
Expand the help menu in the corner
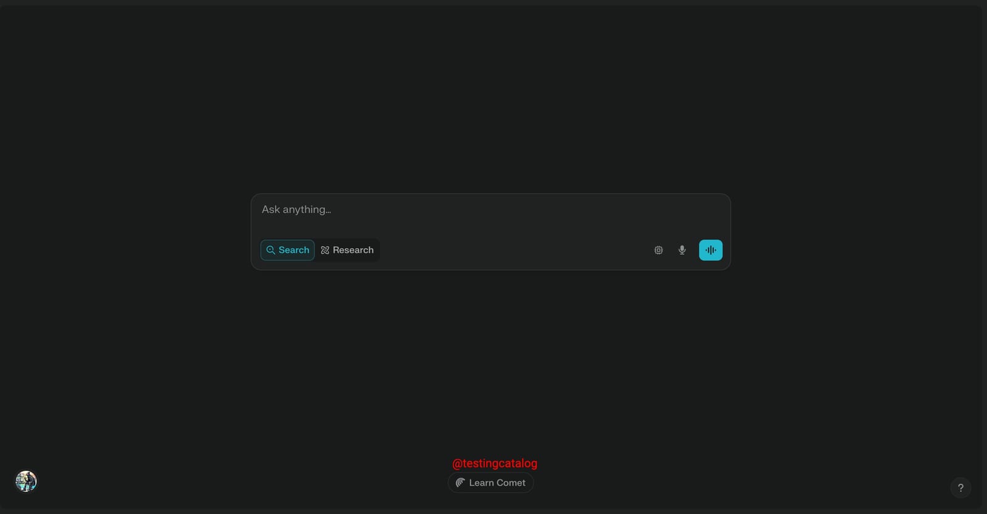960,487
